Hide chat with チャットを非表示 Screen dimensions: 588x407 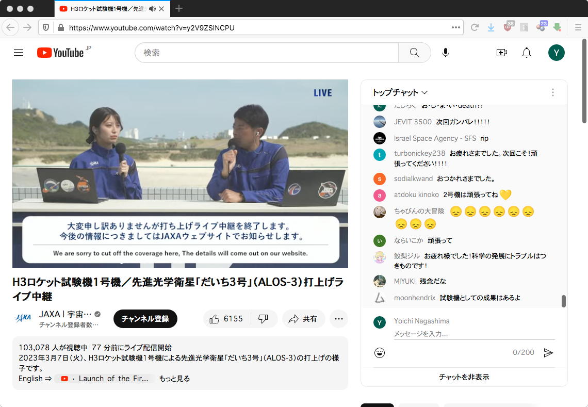pos(464,377)
